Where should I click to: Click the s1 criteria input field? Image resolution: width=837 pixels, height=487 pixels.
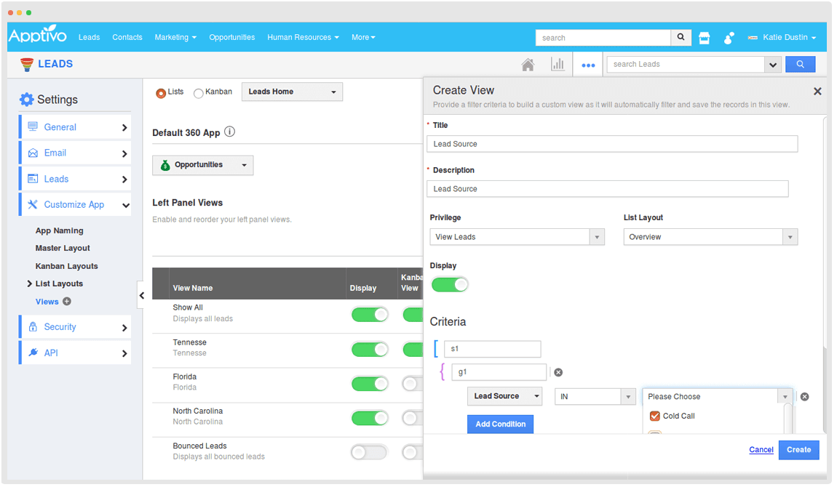492,349
